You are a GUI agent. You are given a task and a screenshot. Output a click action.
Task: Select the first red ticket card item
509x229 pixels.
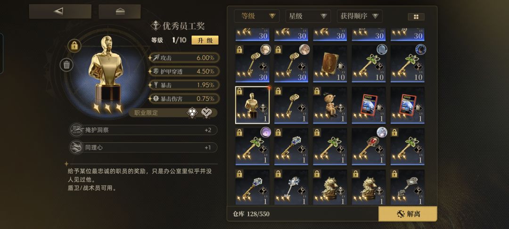[369, 105]
